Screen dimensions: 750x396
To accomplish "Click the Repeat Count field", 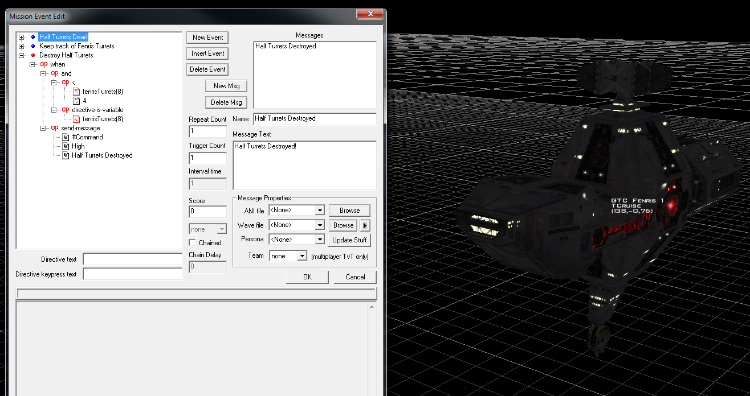I will click(x=208, y=131).
